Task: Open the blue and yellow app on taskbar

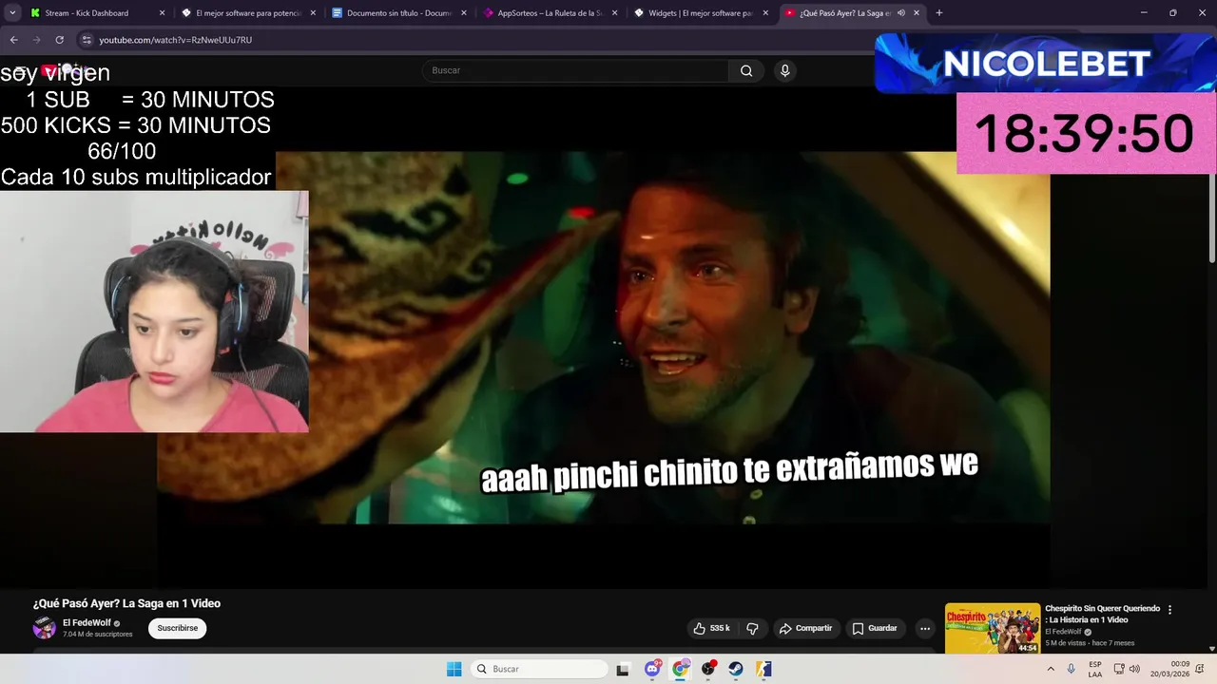Action: 763,669
